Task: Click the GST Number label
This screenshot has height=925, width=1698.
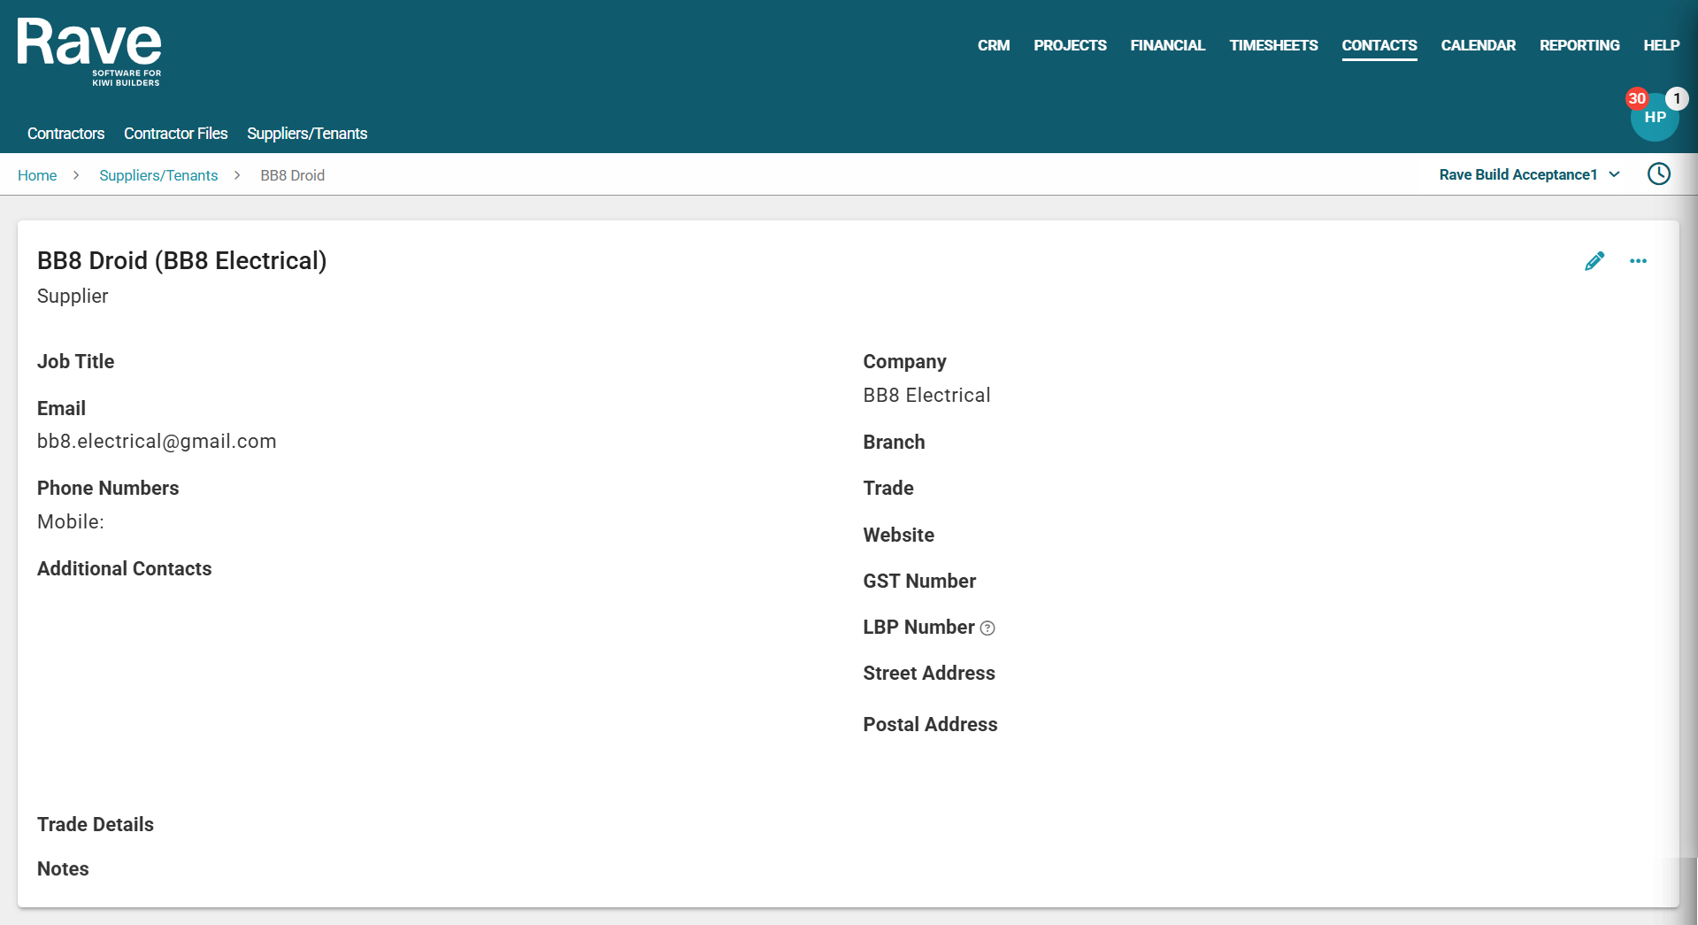Action: coord(919,582)
